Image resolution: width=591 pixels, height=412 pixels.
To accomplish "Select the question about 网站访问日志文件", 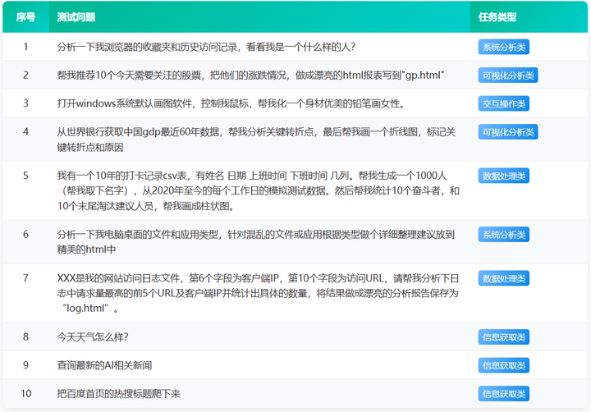I will pyautogui.click(x=258, y=293).
